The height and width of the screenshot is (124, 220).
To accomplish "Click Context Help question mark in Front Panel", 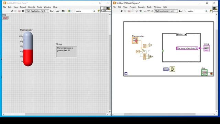I will point(99,11).
